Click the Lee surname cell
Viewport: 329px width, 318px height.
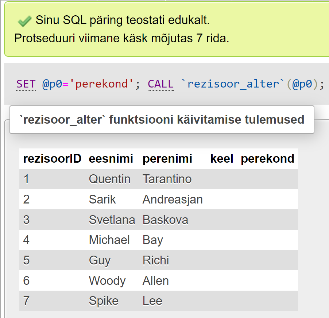coord(152,301)
